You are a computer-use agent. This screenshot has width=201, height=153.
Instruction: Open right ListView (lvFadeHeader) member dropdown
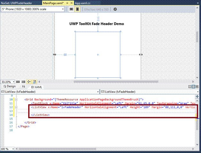point(198,92)
